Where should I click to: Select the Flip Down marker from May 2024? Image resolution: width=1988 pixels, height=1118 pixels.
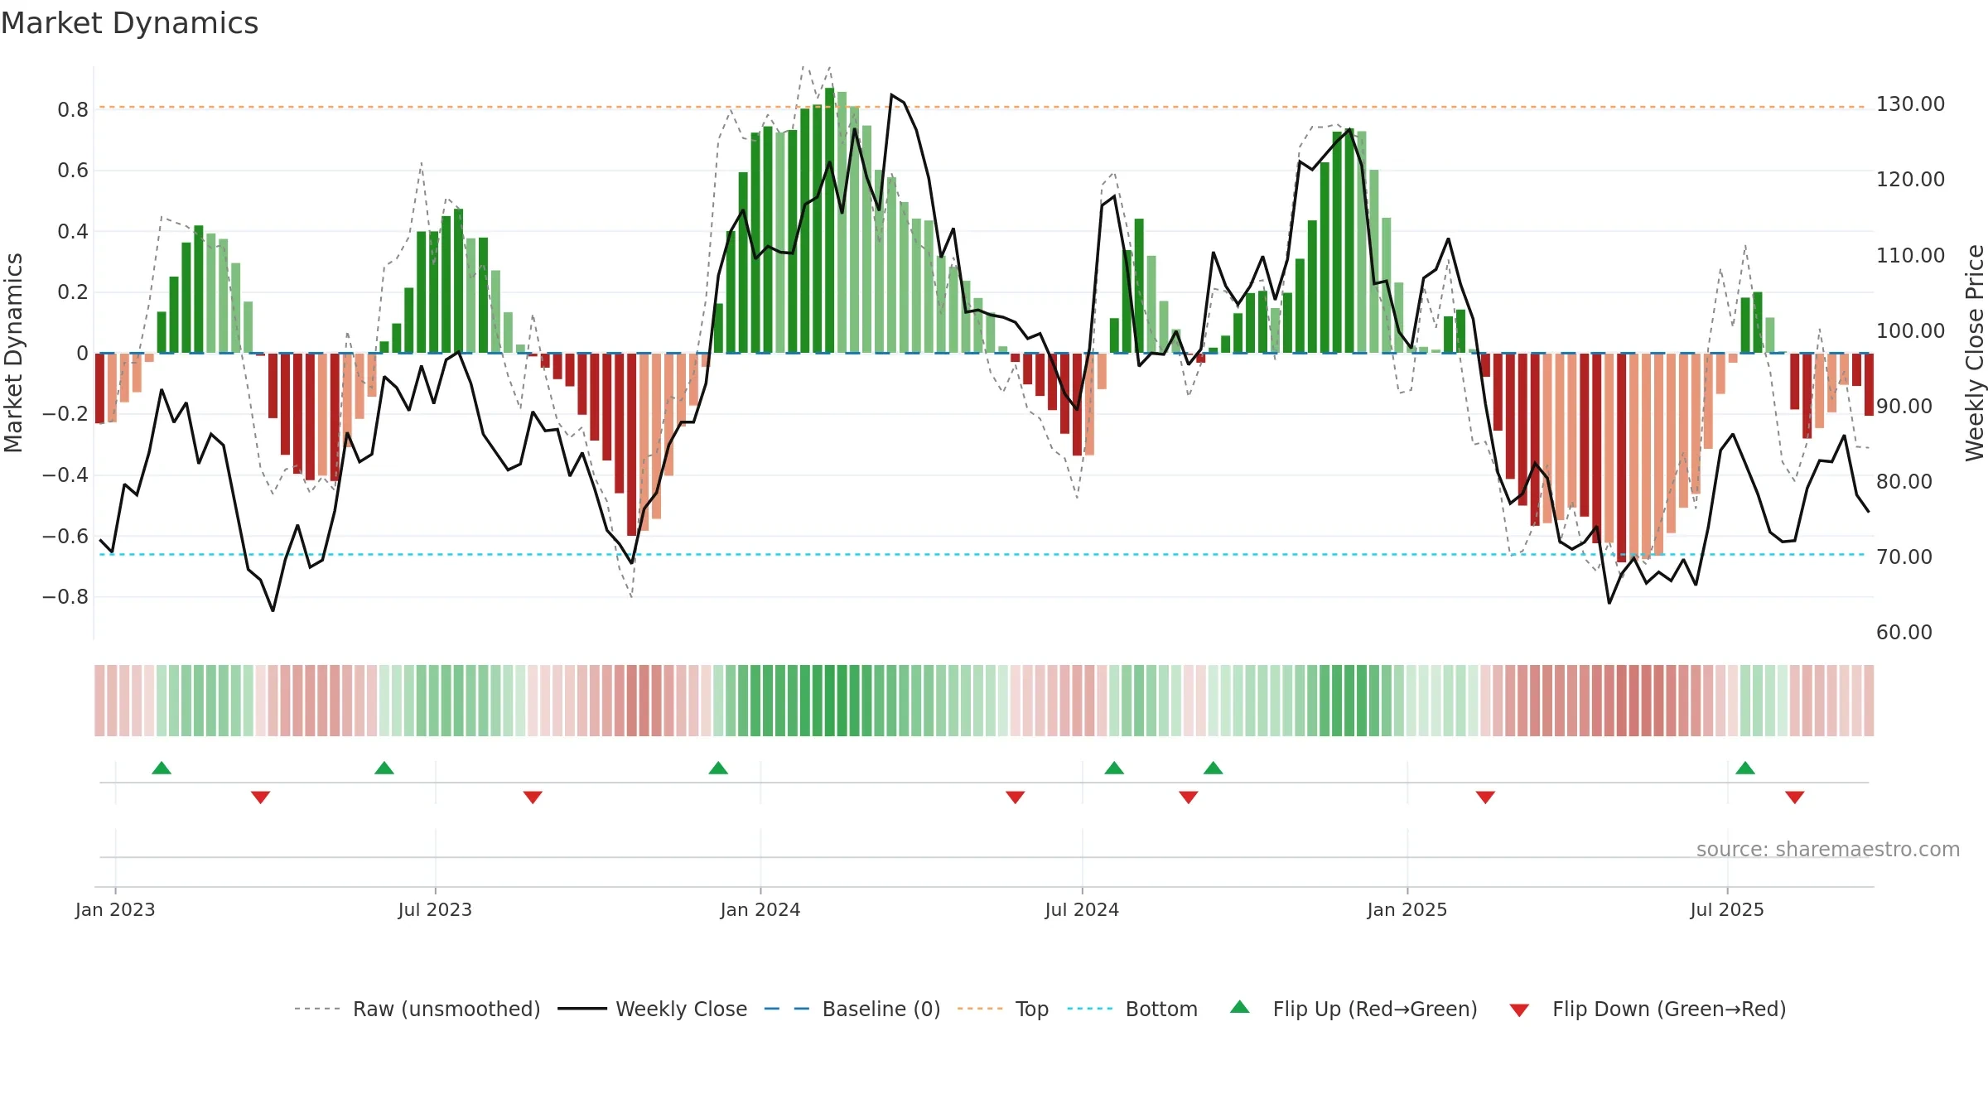click(x=1016, y=798)
